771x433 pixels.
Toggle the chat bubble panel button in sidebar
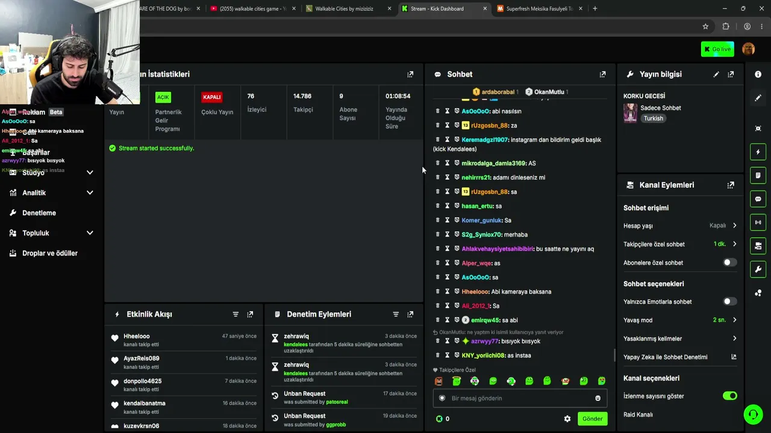click(x=758, y=199)
